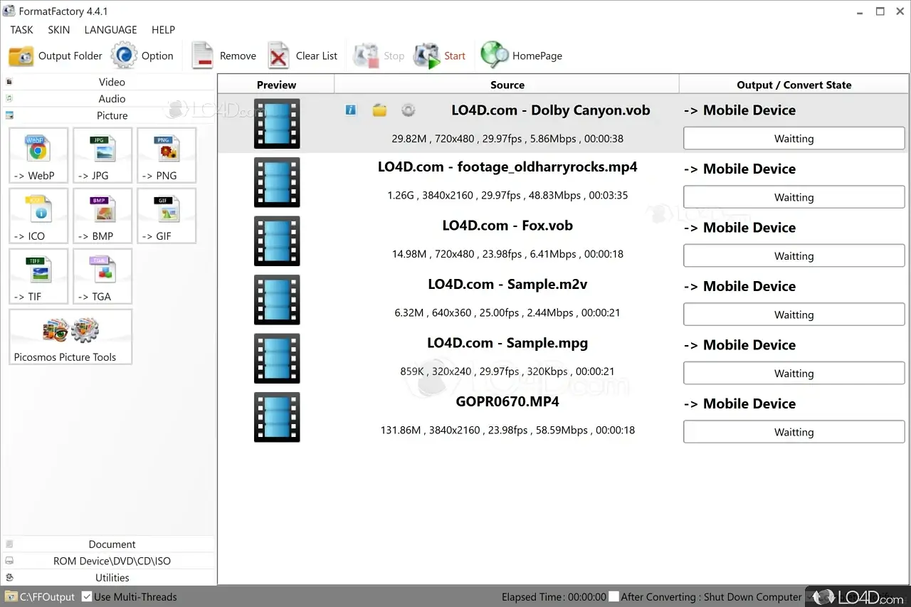Select the file name LO4D.com - Sample.m2v
Image resolution: width=911 pixels, height=607 pixels.
(507, 285)
